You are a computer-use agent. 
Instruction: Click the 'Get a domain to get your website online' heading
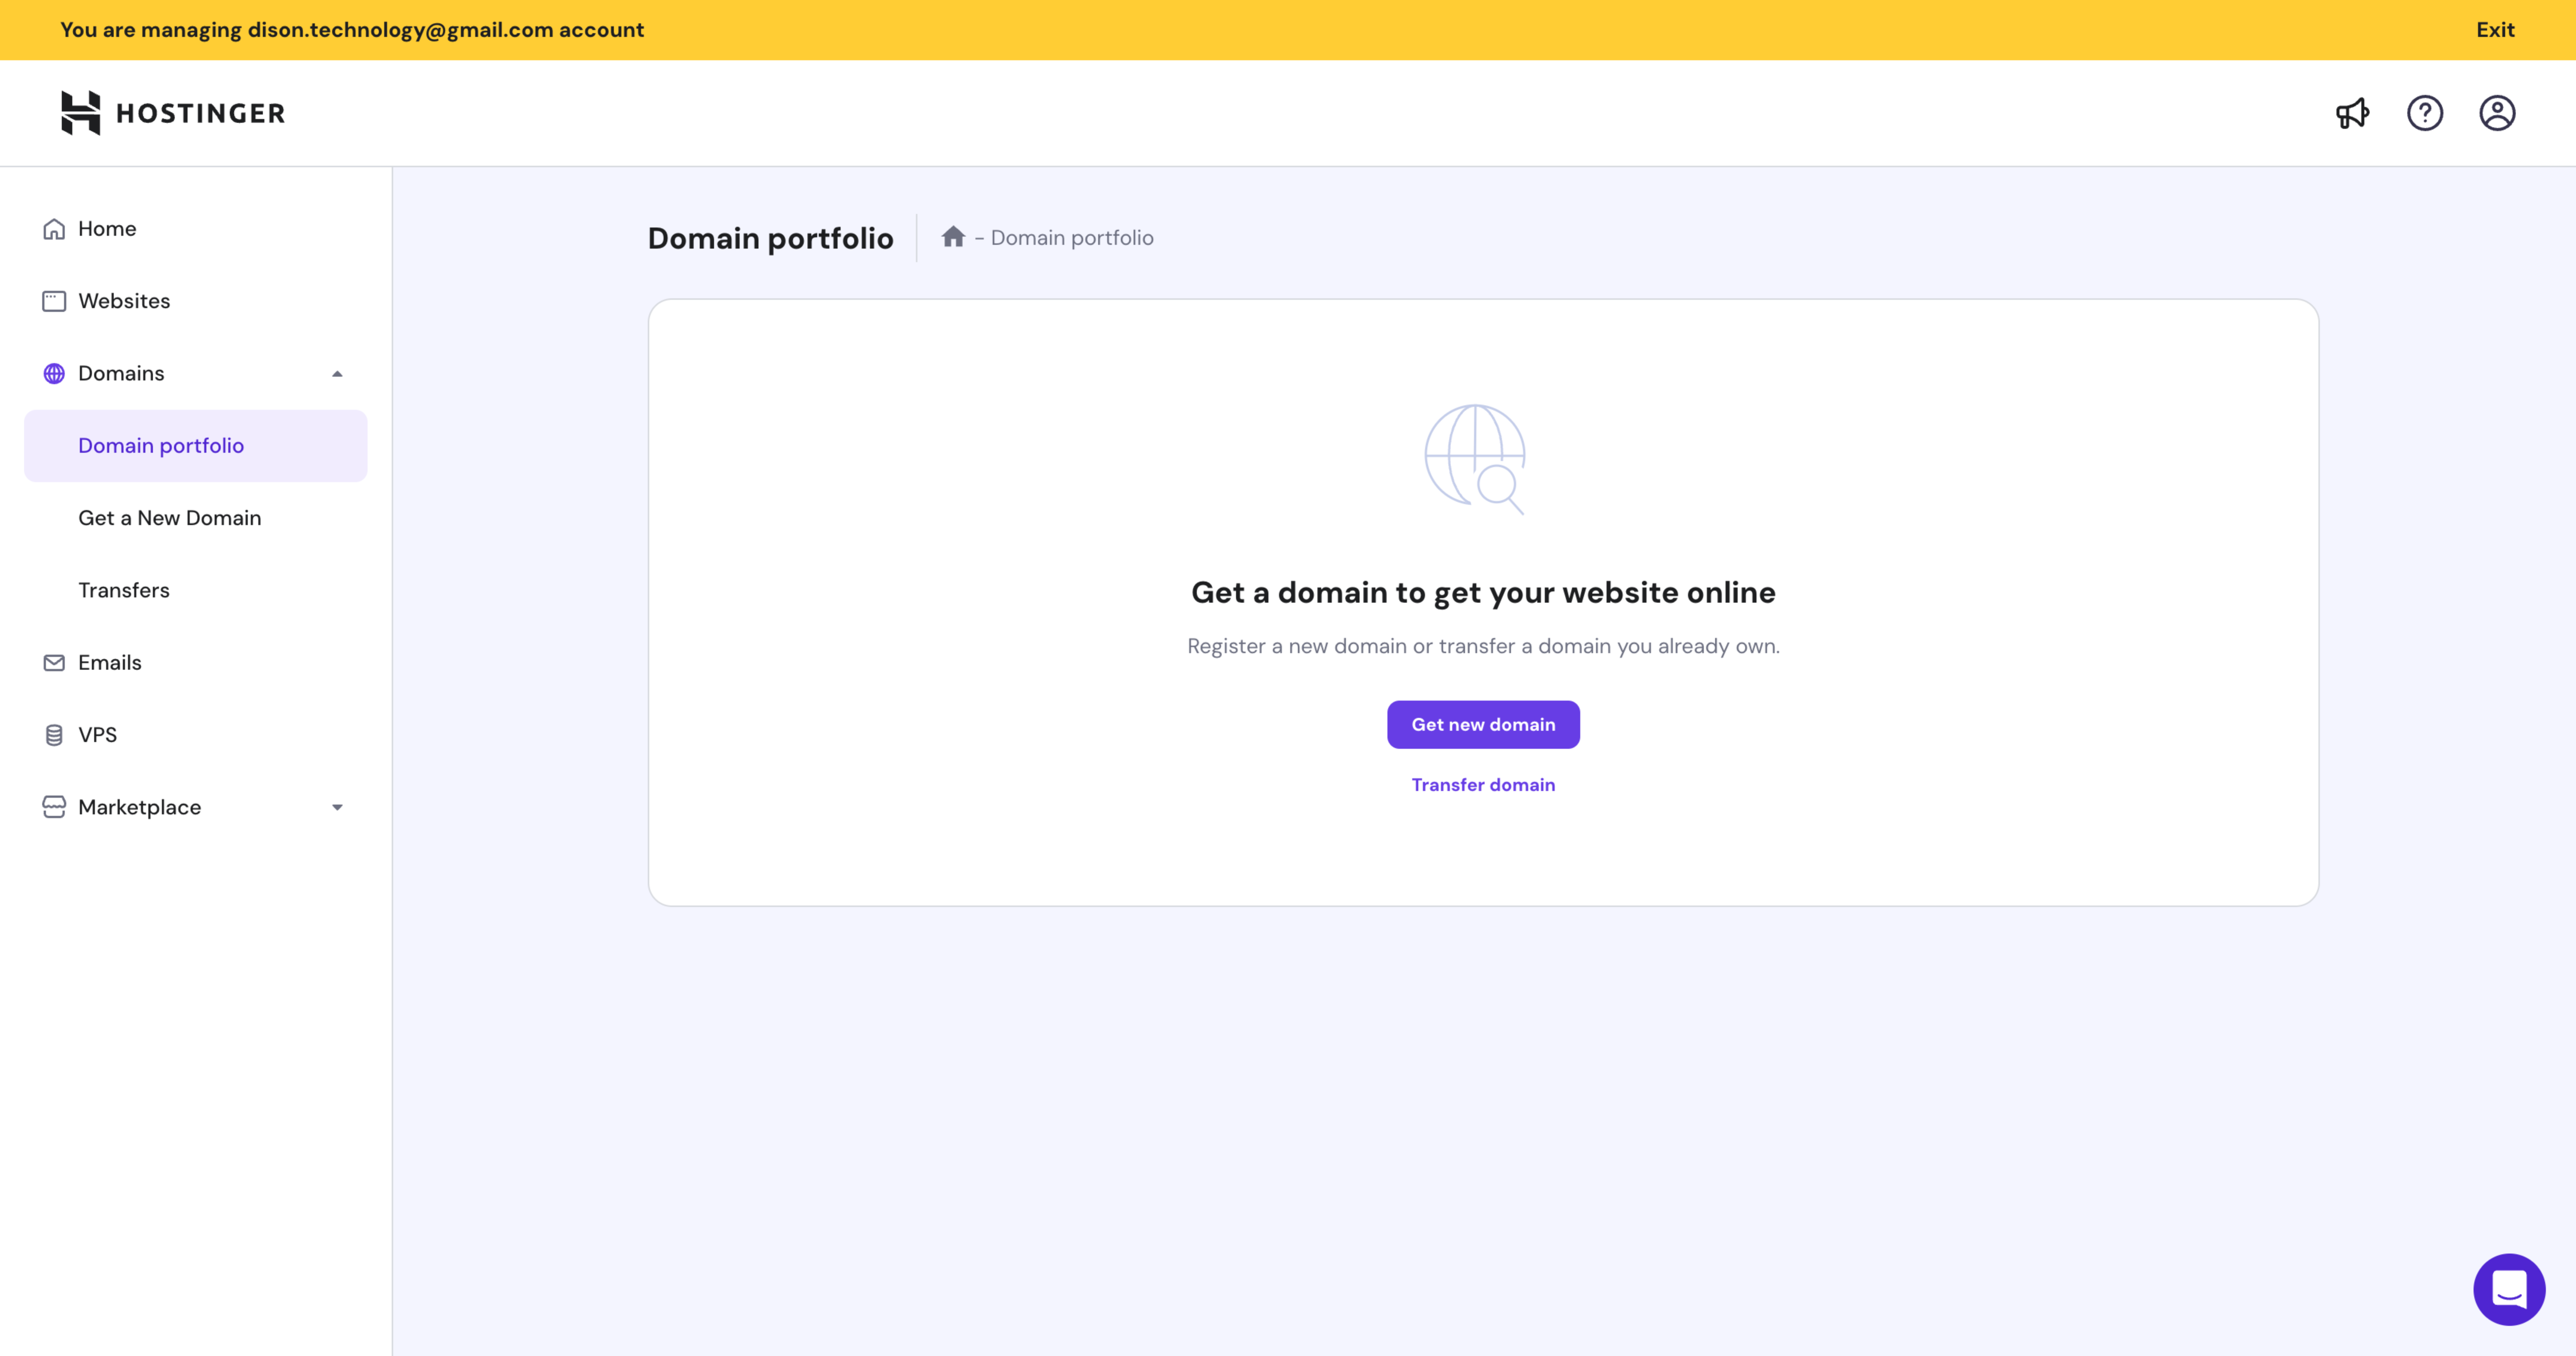pyautogui.click(x=1483, y=592)
